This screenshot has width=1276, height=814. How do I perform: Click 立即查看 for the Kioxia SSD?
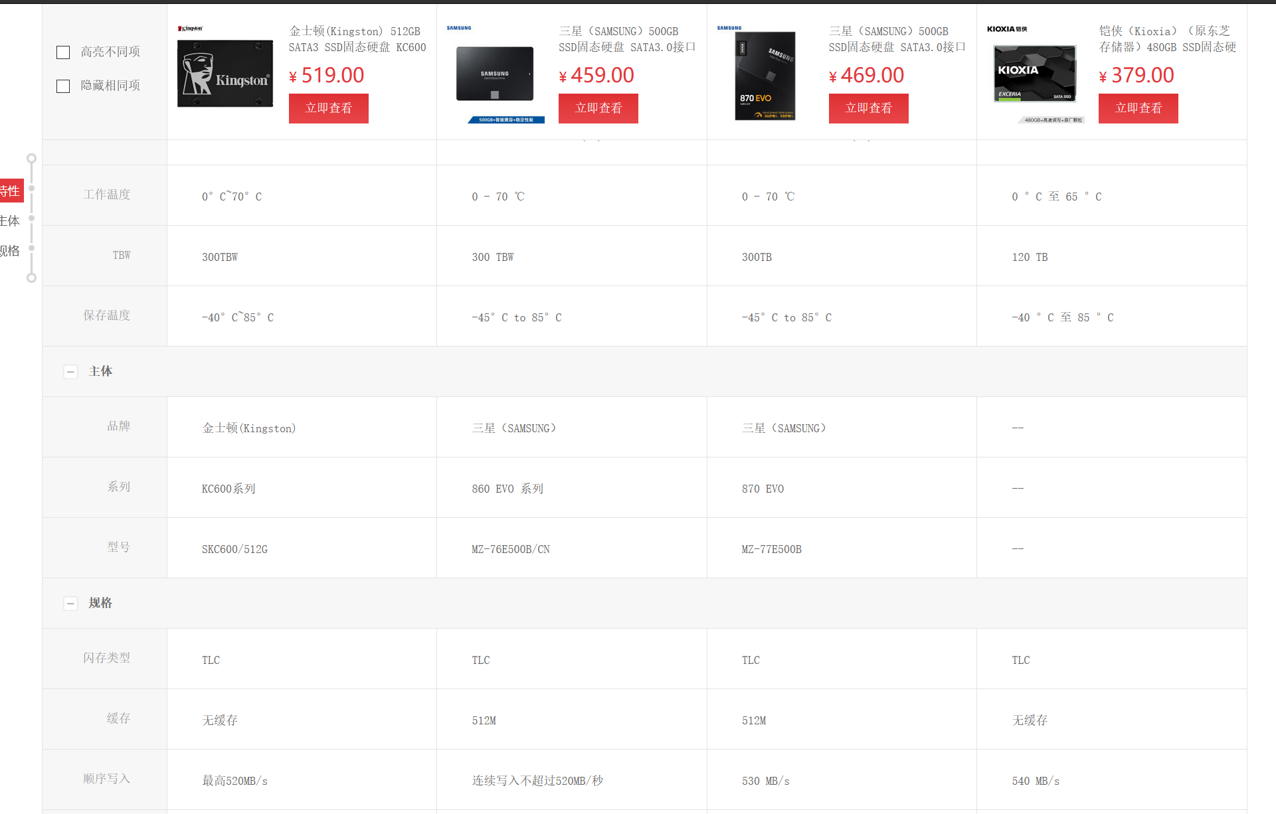pos(1138,108)
